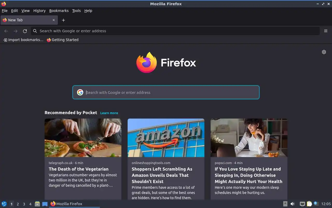This screenshot has height=208, width=332.
Task: Switch to workspace 2
Action: point(18,204)
